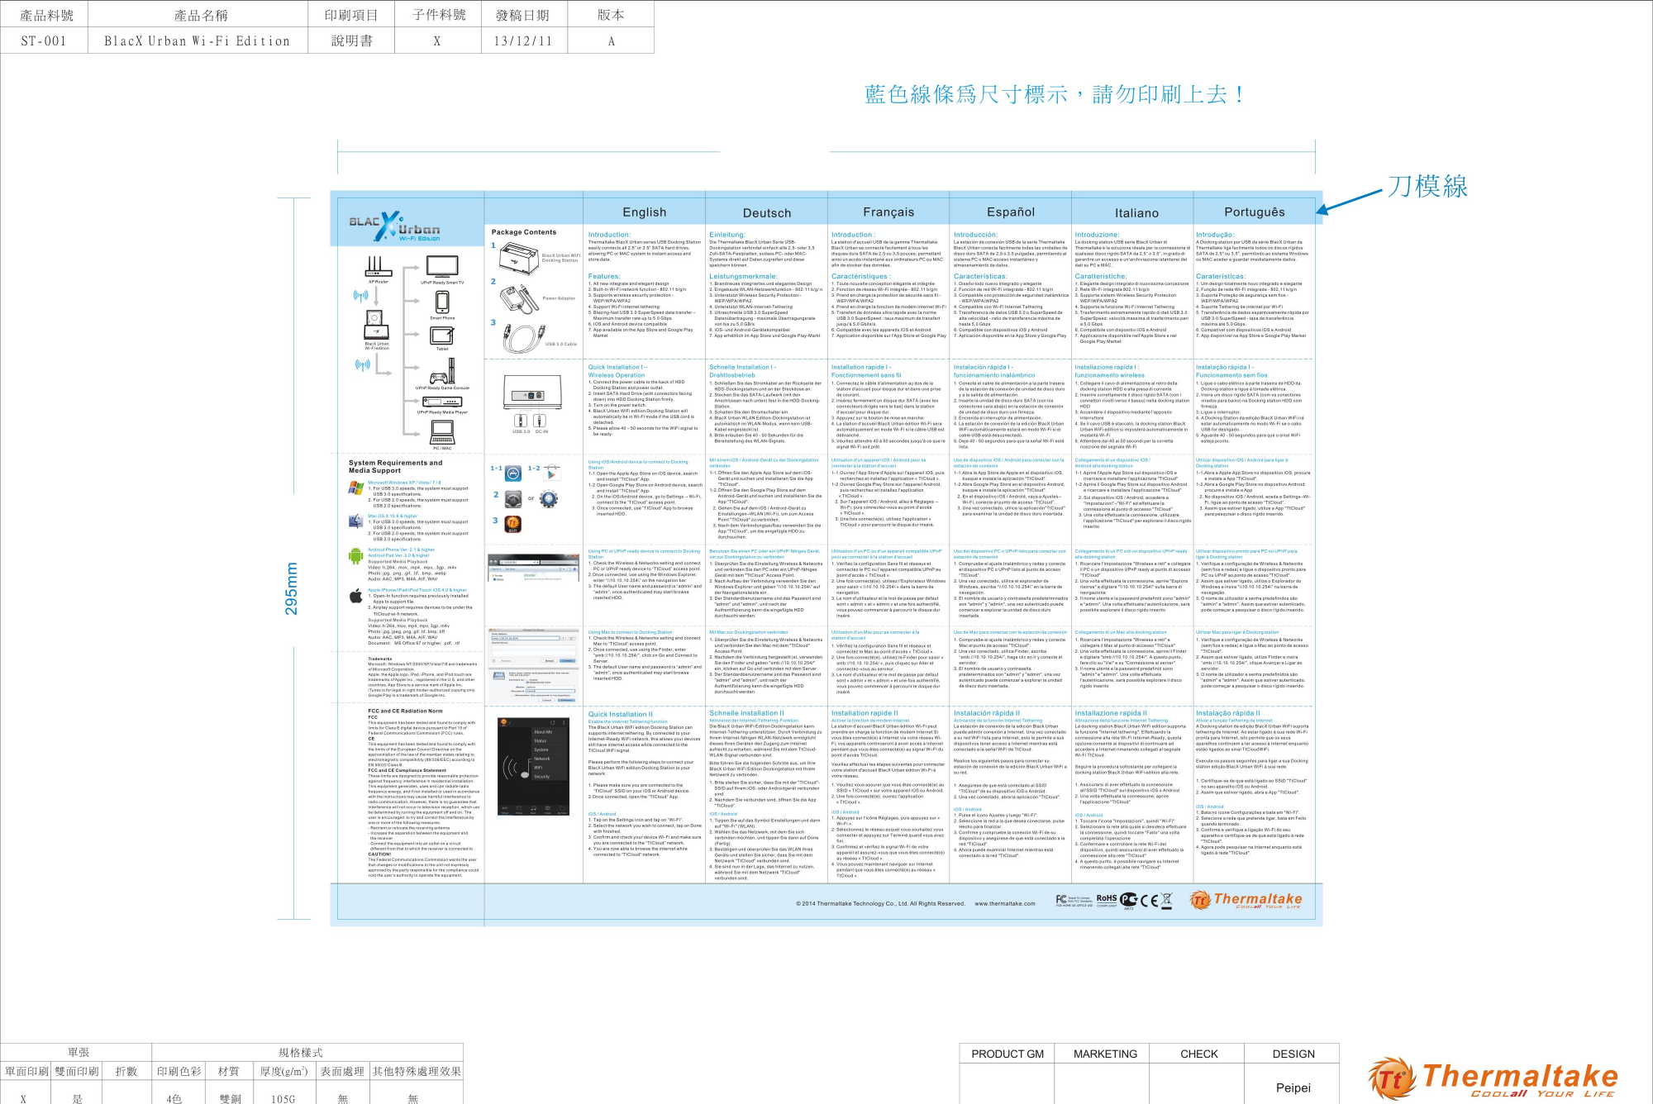1653x1104 pixels.
Task: Click the Apple App Store icon
Action: [x=512, y=473]
